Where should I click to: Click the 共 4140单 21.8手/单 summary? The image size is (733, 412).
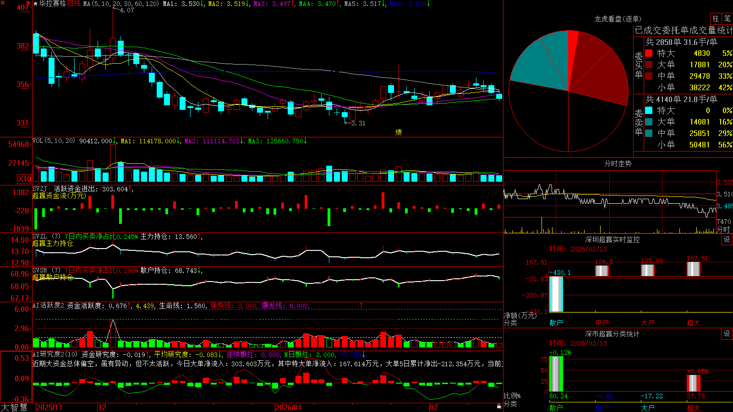point(682,99)
